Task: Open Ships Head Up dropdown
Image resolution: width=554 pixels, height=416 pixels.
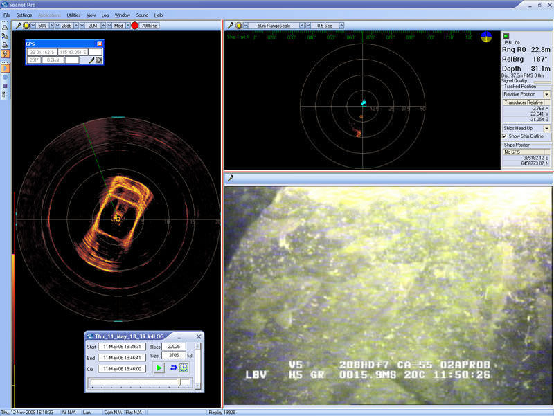Action: (546, 128)
